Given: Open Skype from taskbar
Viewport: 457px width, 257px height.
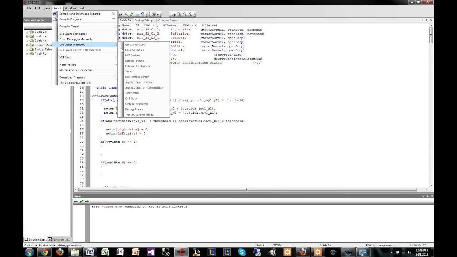Looking at the screenshot, I should pos(242,252).
